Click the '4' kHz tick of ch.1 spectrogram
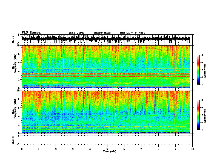 tap(19, 71)
